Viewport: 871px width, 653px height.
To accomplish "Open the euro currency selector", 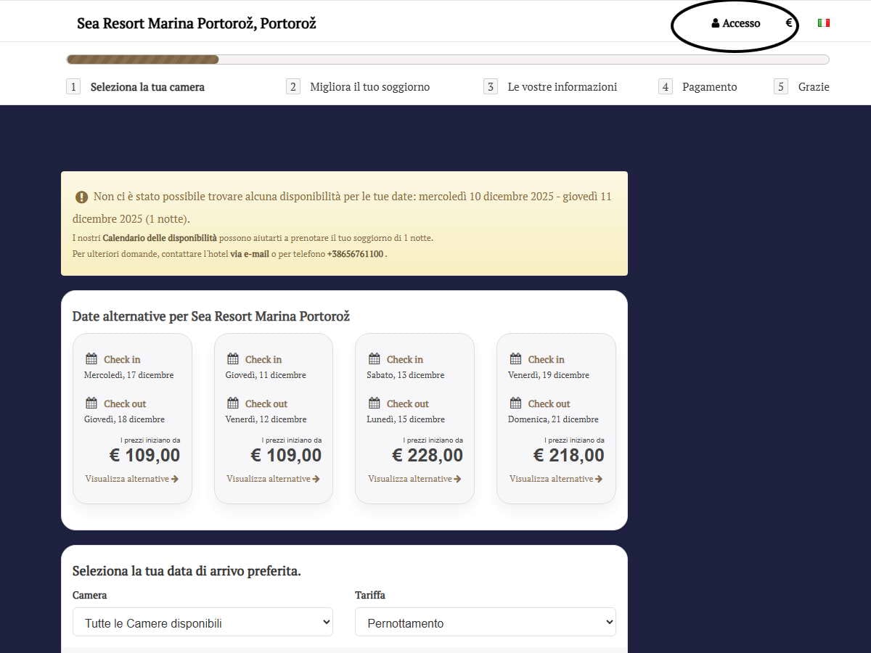I will (789, 23).
